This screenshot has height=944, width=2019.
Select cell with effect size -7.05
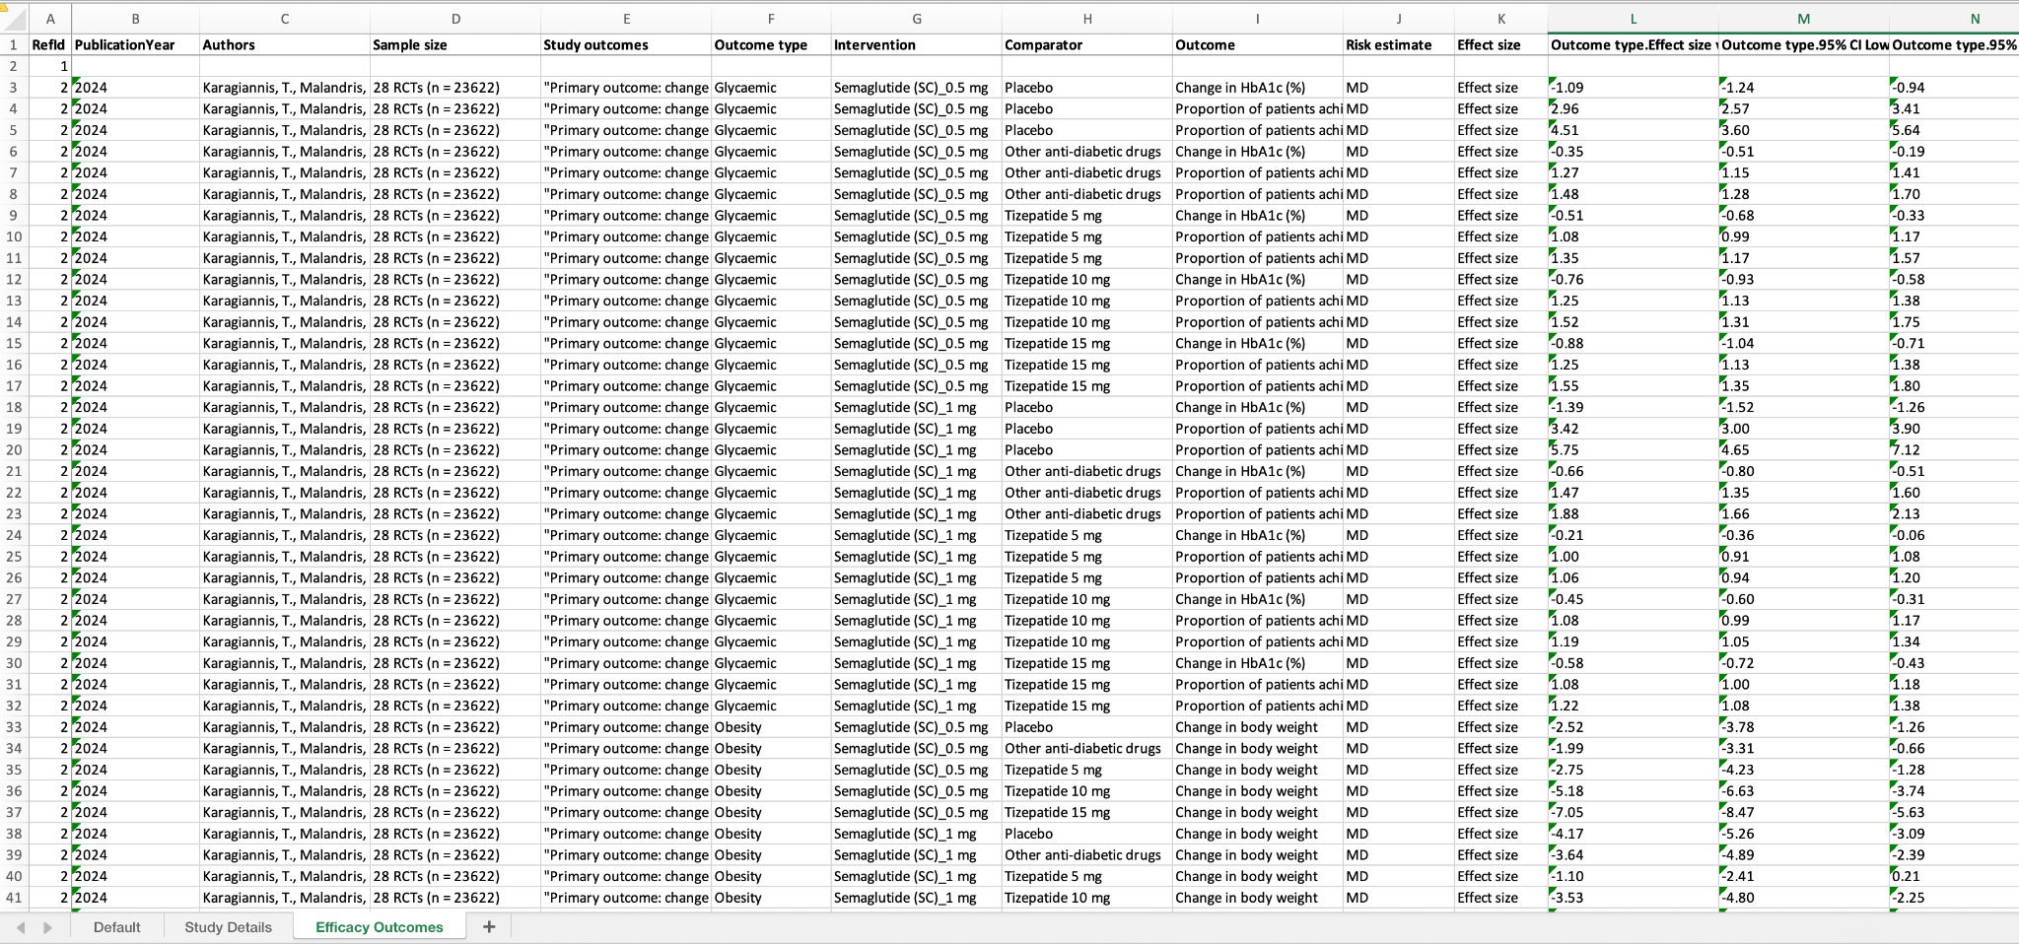click(1633, 812)
